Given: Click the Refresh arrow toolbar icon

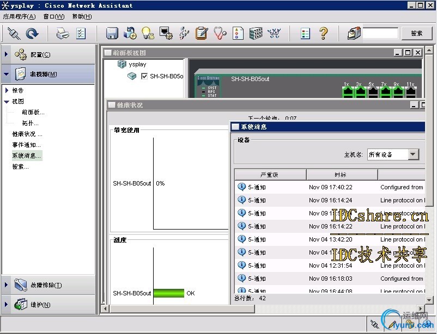Looking at the screenshot, I should (x=32, y=33).
